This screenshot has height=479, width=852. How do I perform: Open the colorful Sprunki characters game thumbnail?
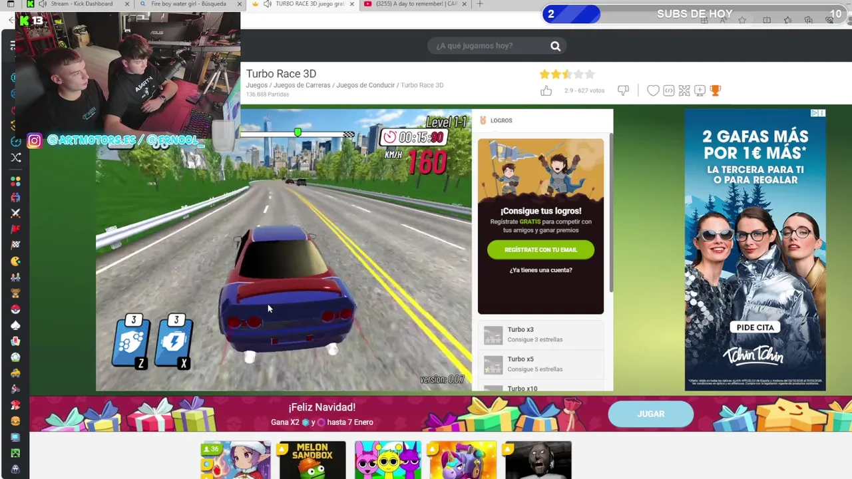(x=388, y=460)
